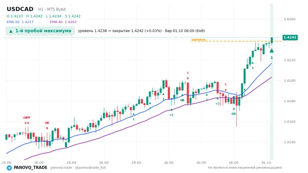Click the investment disclaimer text at bottom right
Image resolution: width=308 pixels, height=173 pixels.
(245, 168)
